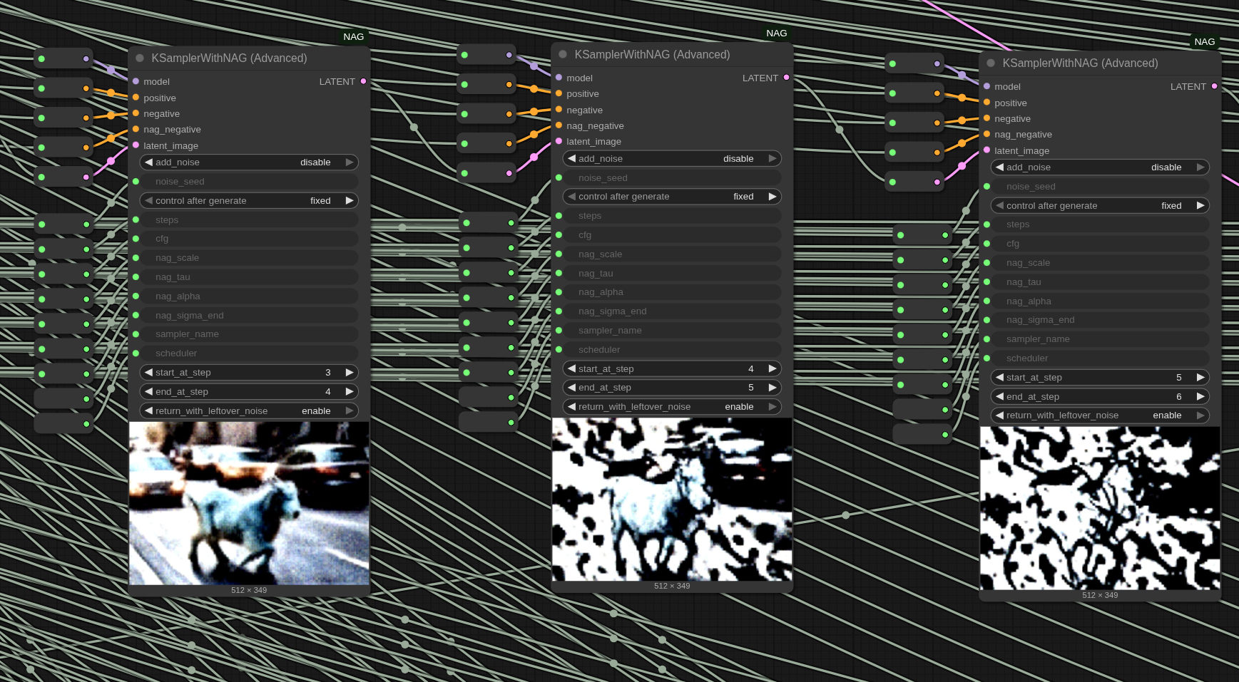Select the right node's black-and-white preview image
1239x682 pixels.
click(1100, 508)
